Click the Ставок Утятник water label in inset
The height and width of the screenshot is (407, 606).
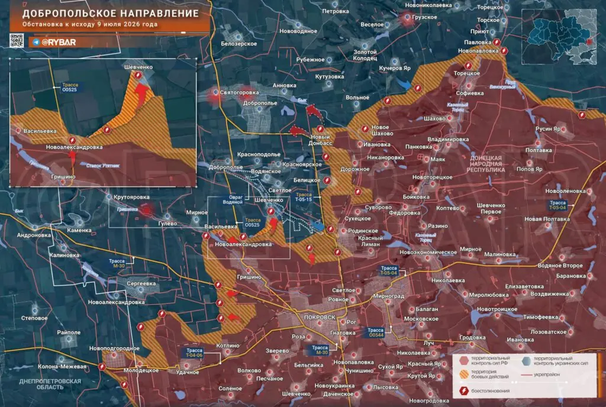tap(102, 166)
